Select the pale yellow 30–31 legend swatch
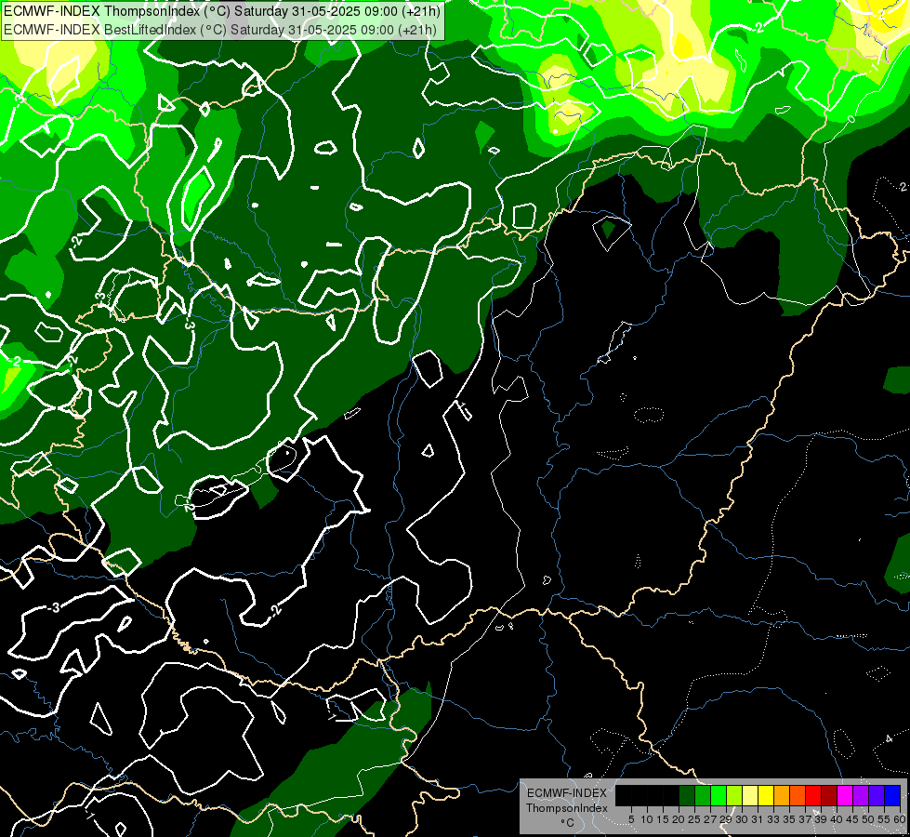This screenshot has height=837, width=910. click(750, 796)
